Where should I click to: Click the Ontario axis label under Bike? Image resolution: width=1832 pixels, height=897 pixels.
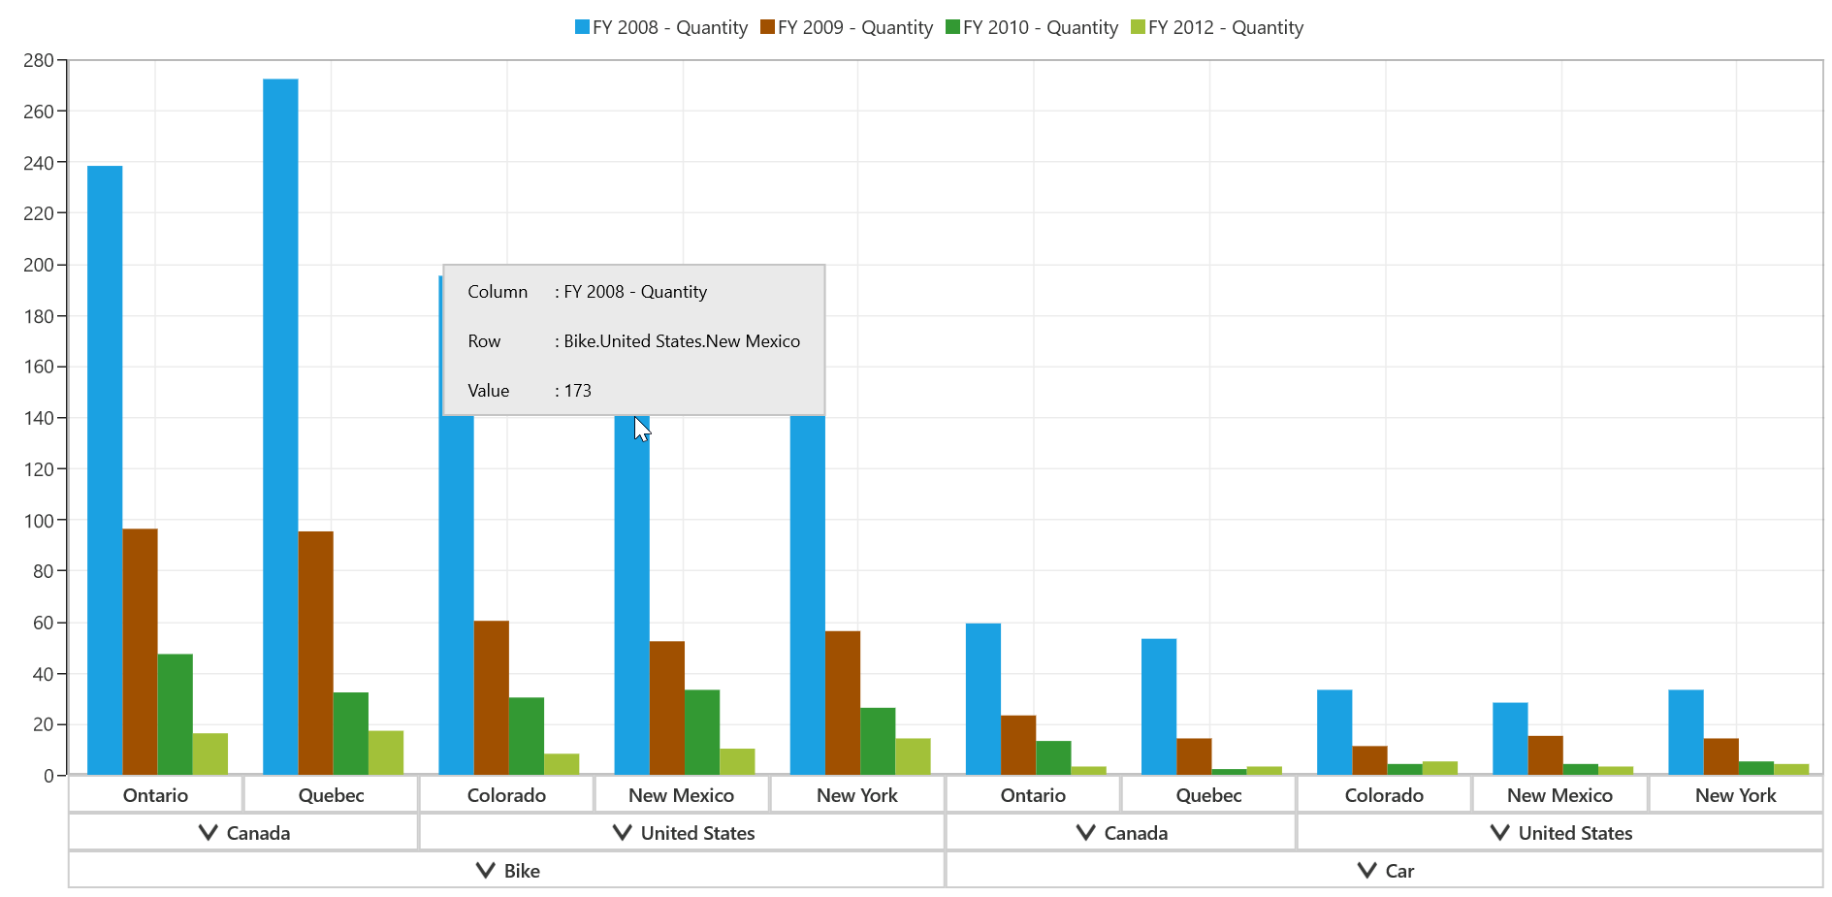[155, 795]
